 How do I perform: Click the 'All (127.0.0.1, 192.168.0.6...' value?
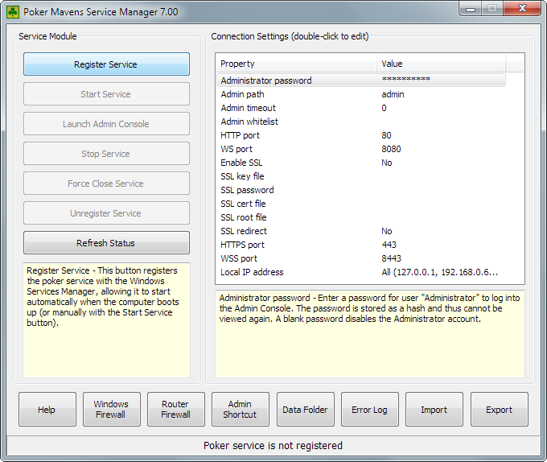pyautogui.click(x=439, y=272)
